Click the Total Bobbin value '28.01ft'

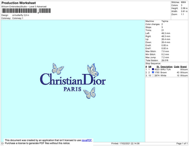pos(165,60)
